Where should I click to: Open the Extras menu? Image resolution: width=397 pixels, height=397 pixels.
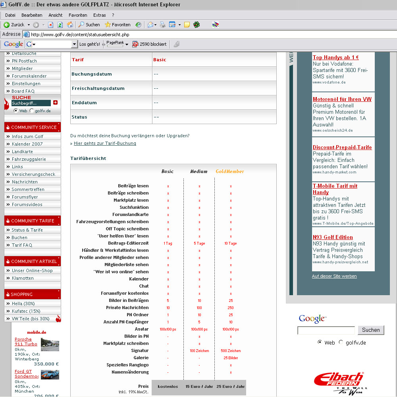point(100,15)
